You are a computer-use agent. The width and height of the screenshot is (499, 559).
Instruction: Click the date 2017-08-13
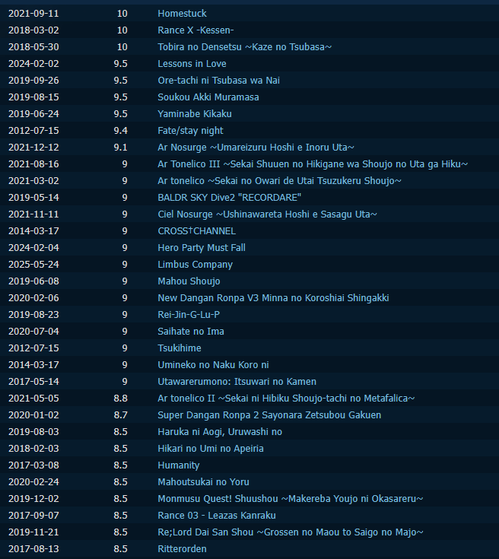33,550
